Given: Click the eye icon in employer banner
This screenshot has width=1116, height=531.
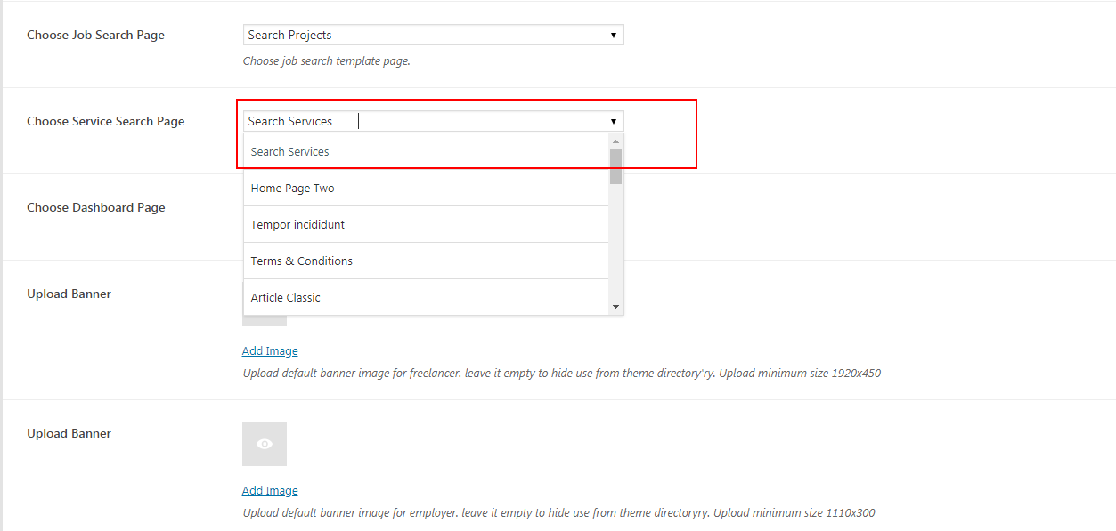Looking at the screenshot, I should coord(265,444).
